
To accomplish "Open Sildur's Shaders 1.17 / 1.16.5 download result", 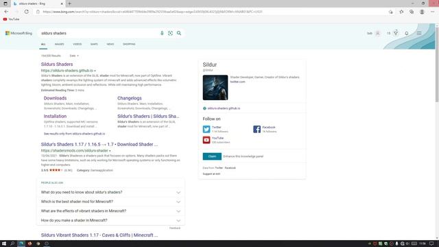I will coord(99,145).
